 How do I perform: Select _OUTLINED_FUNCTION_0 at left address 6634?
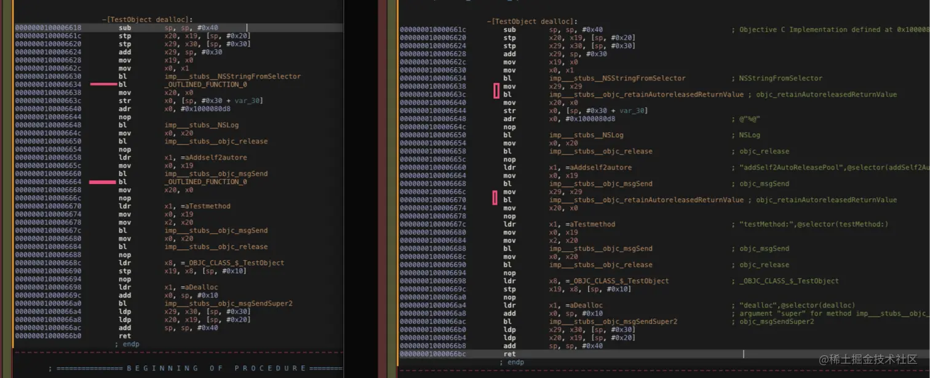pyautogui.click(x=205, y=84)
